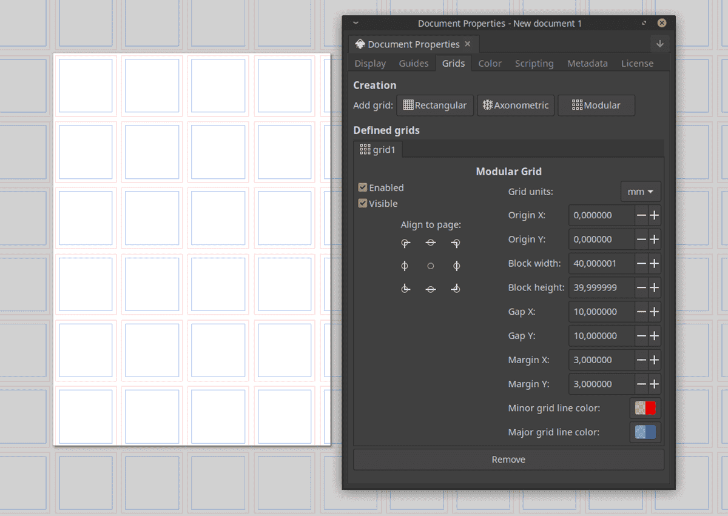Open the Grid units dropdown
728x516 pixels.
(x=641, y=192)
